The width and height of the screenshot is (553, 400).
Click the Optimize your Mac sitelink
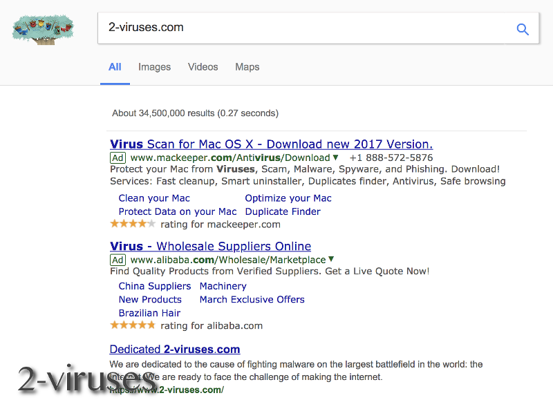288,198
